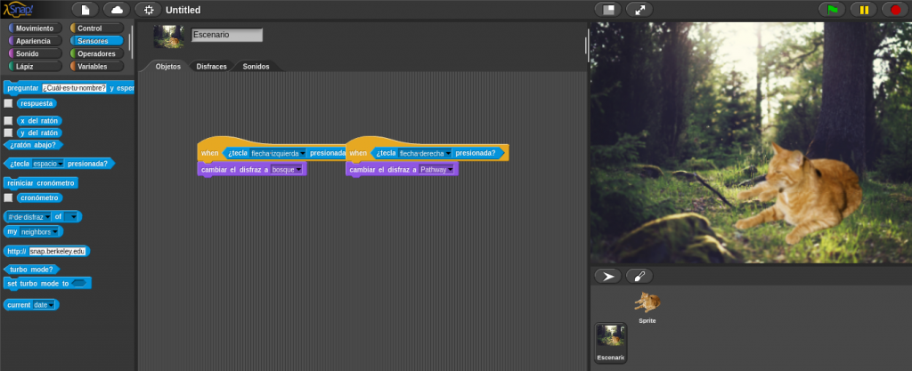This screenshot has width=912, height=371.
Task: Check the x del ratón watcher box
Action: (8, 120)
